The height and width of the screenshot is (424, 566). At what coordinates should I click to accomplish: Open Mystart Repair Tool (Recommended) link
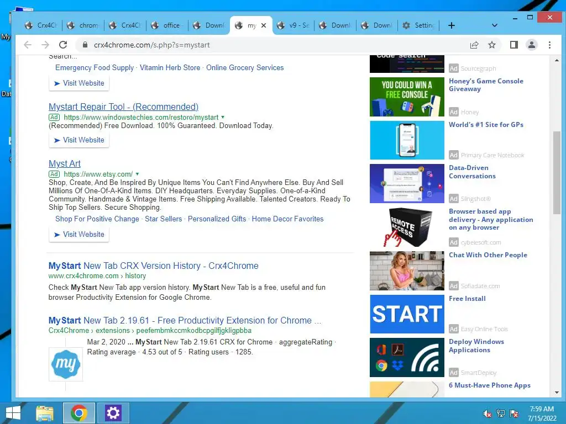coord(123,107)
